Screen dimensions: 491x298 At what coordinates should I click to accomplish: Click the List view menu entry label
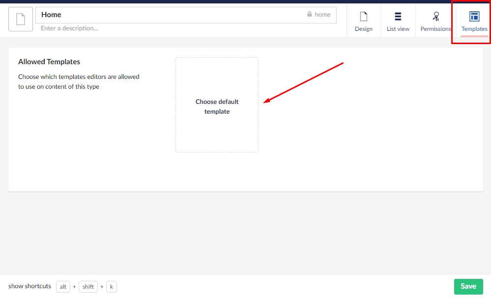(x=398, y=28)
